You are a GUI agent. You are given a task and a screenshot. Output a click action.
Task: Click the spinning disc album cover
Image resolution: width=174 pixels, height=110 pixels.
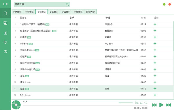pyautogui.click(x=16, y=105)
